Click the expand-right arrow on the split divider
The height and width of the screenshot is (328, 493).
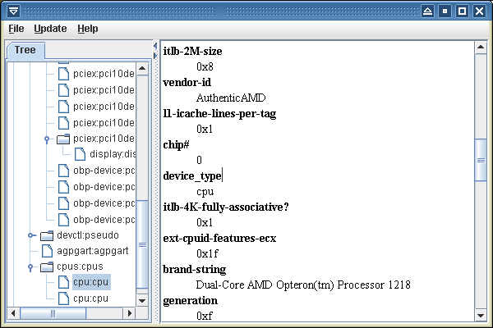(155, 56)
